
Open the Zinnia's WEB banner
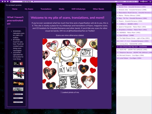coord(19,83)
